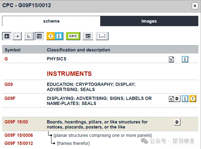This screenshot has width=201, height=149.
Task: Open the G09F 15/0006 symbol link
Action: [x=18, y=135]
